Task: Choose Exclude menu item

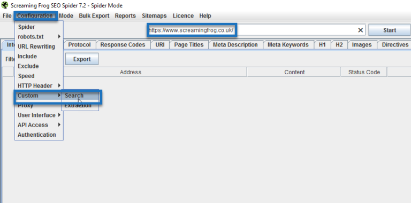Action: [39, 66]
